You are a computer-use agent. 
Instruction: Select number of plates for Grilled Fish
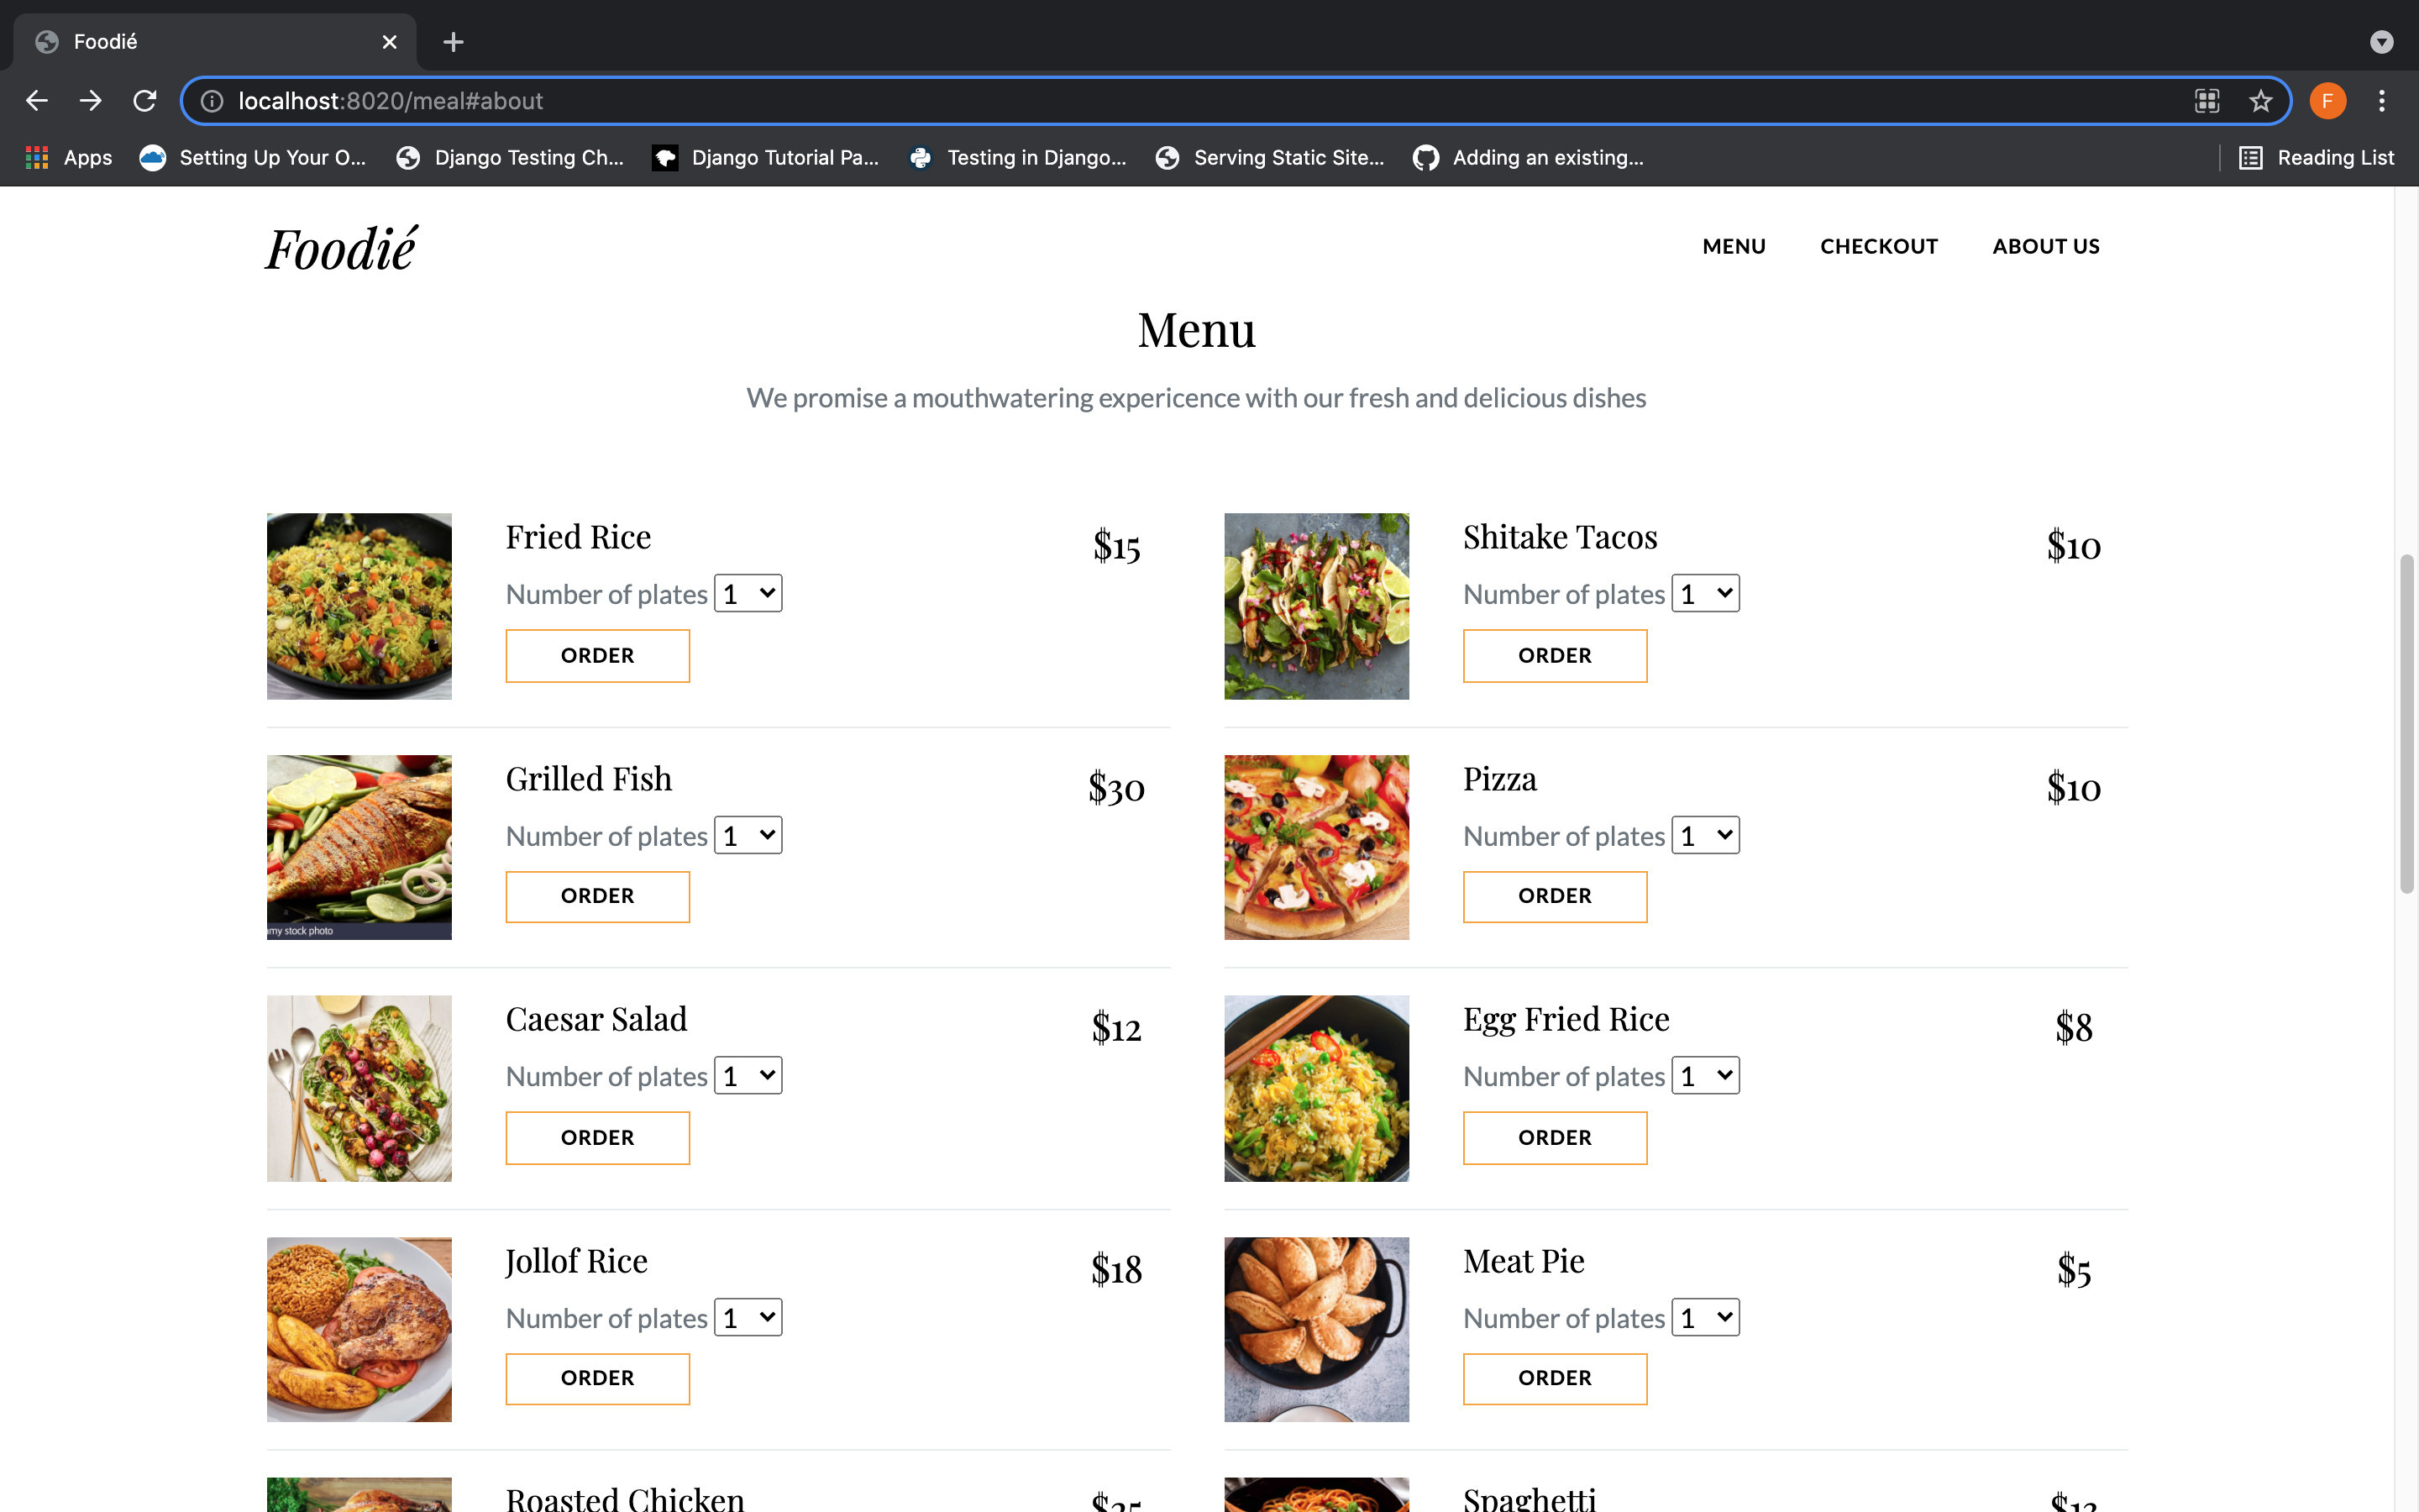749,834
